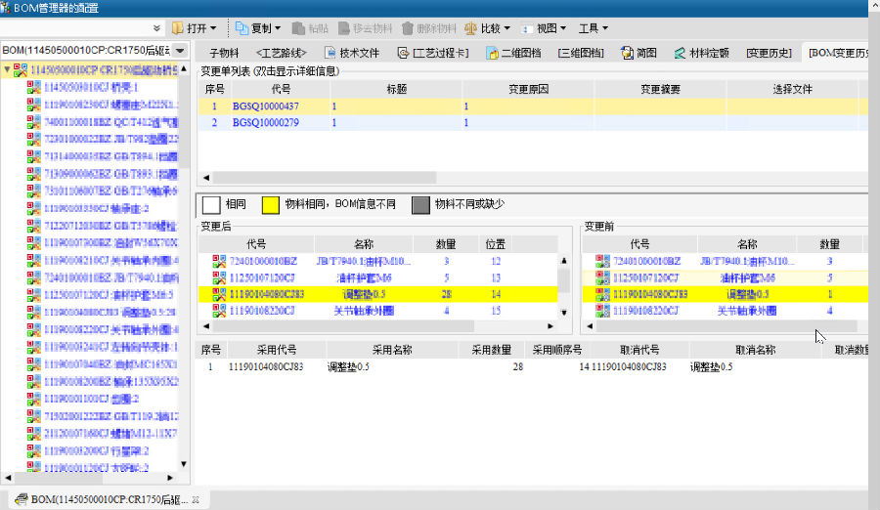The width and height of the screenshot is (880, 510).
Task: Click the grey 物料不同或缺少 legend swatch
Action: (x=420, y=205)
